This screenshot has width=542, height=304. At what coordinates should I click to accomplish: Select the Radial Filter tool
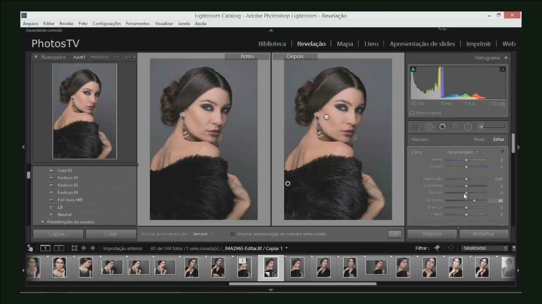(x=468, y=127)
